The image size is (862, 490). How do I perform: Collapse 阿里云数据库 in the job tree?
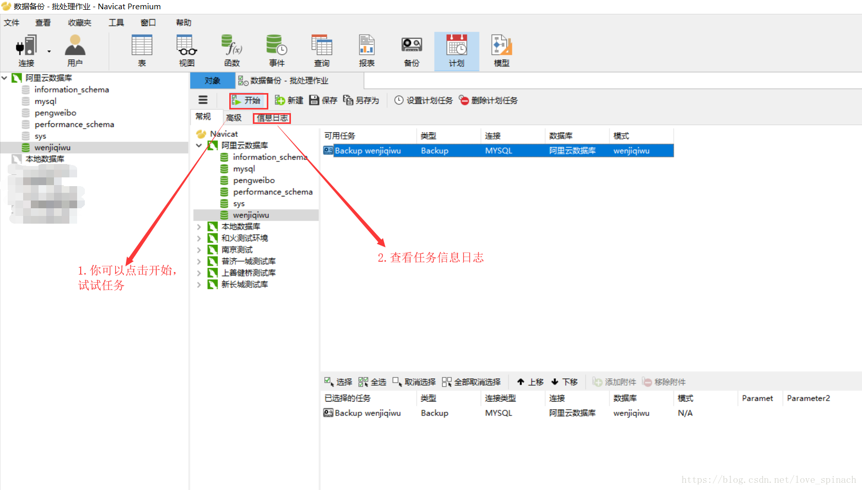tap(199, 146)
